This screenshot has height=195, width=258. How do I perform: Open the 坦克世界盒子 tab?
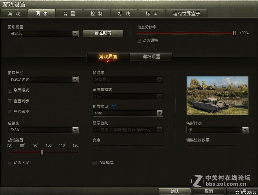point(186,14)
